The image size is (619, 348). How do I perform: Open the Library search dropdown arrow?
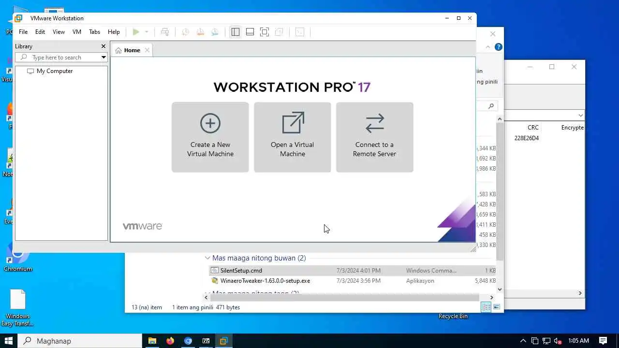103,58
